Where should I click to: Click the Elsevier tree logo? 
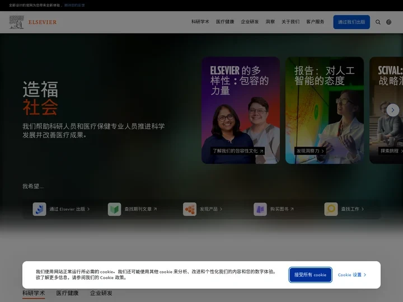pos(16,22)
